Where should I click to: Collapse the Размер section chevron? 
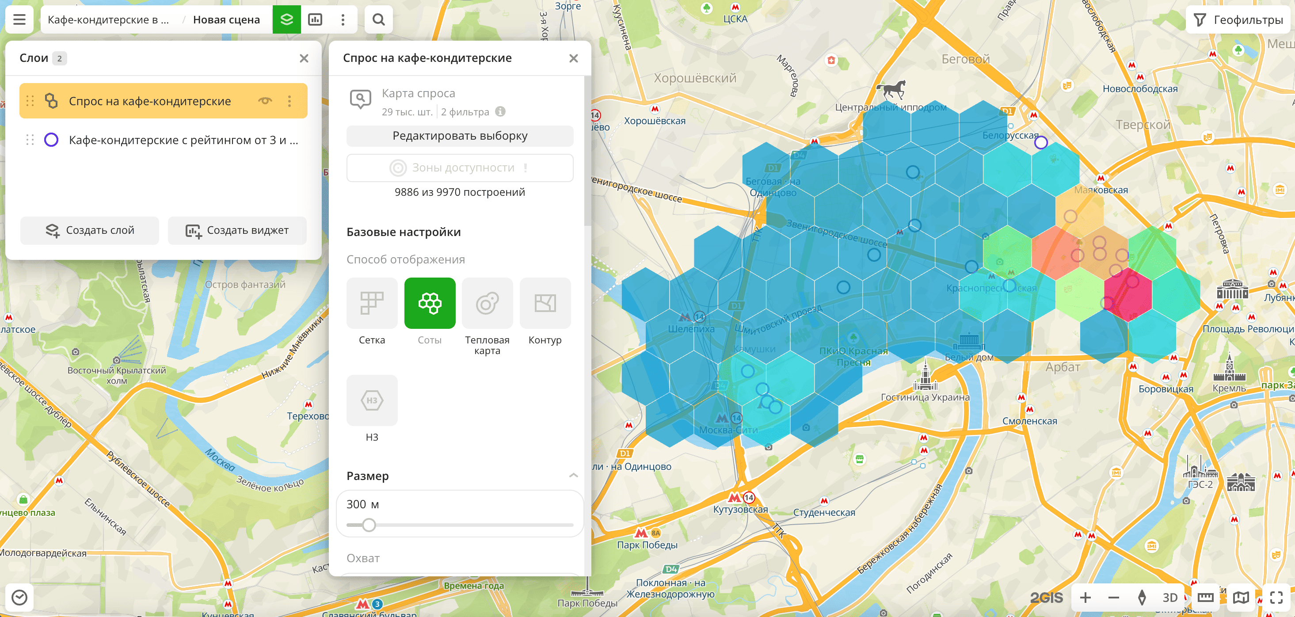(573, 475)
